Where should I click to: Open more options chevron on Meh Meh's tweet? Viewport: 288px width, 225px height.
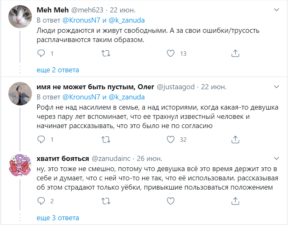pyautogui.click(x=277, y=10)
